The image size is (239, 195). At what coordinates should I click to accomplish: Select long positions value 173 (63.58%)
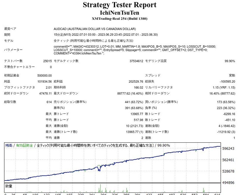pyautogui.click(x=226, y=102)
